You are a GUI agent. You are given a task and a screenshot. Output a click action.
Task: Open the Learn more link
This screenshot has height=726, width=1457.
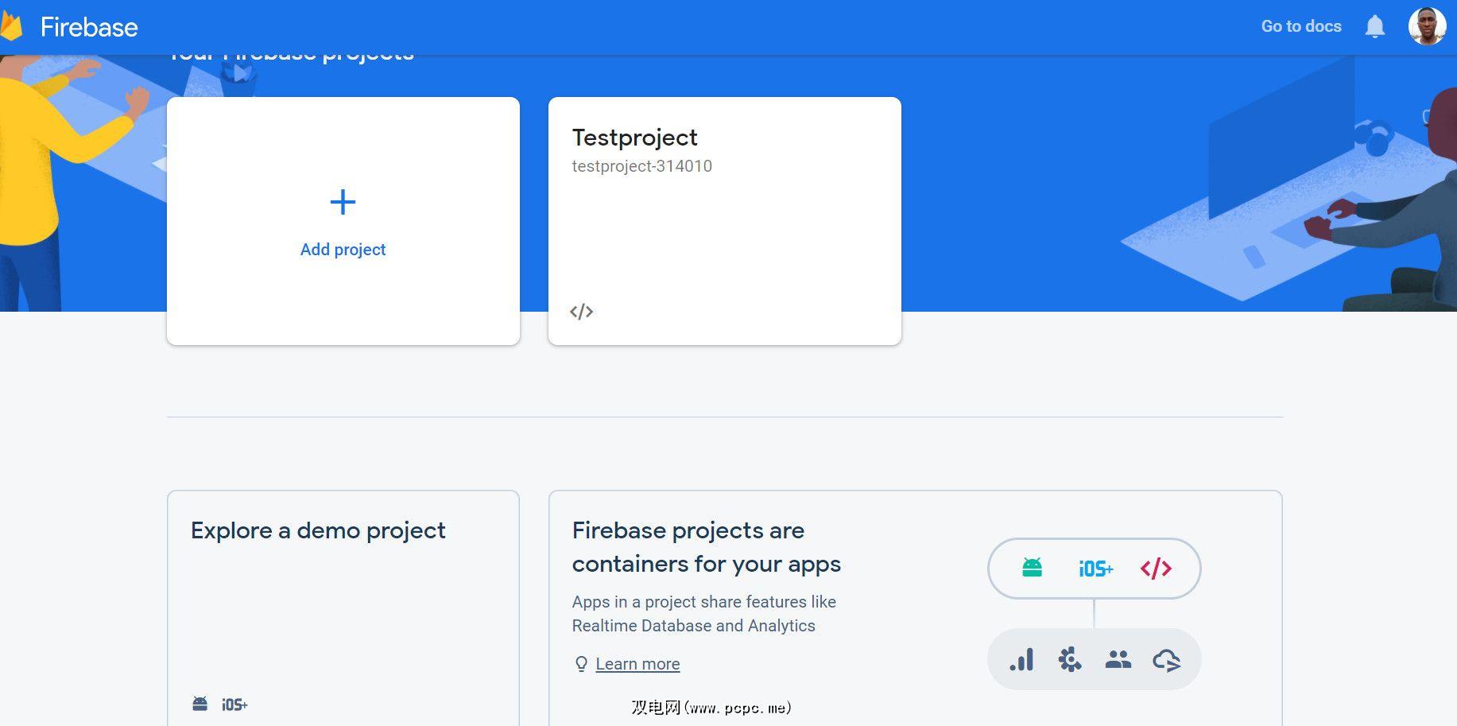point(637,664)
